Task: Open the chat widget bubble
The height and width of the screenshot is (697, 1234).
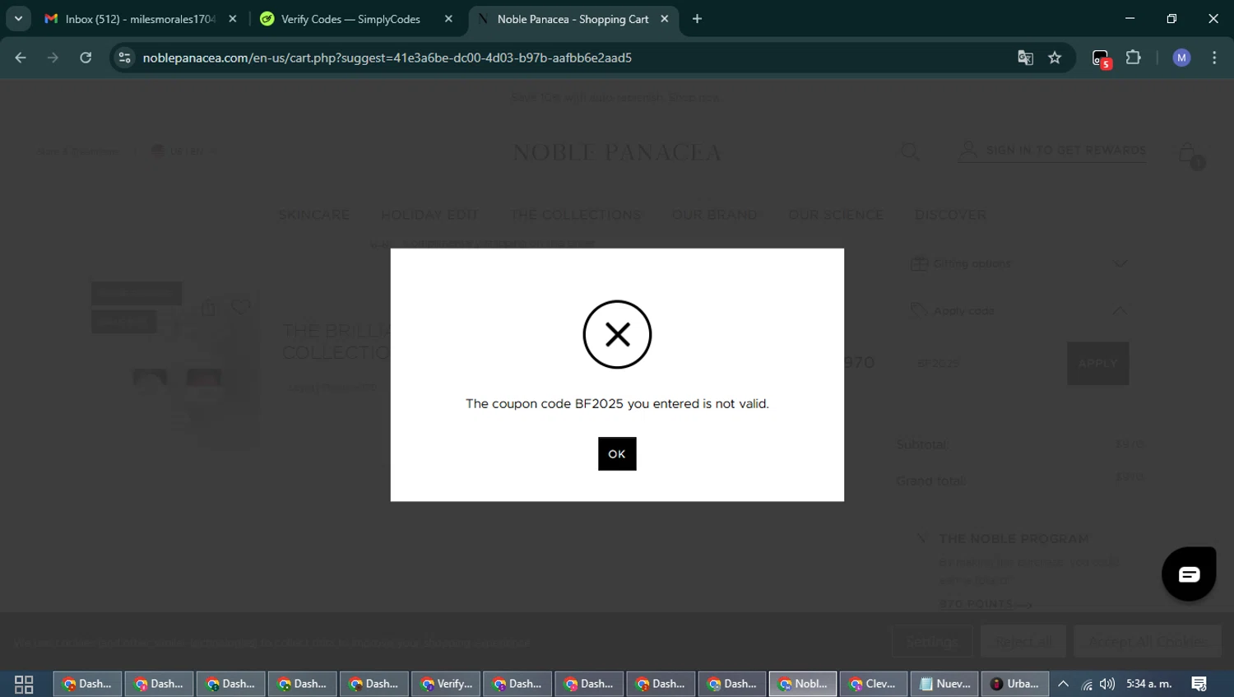Action: pyautogui.click(x=1189, y=574)
